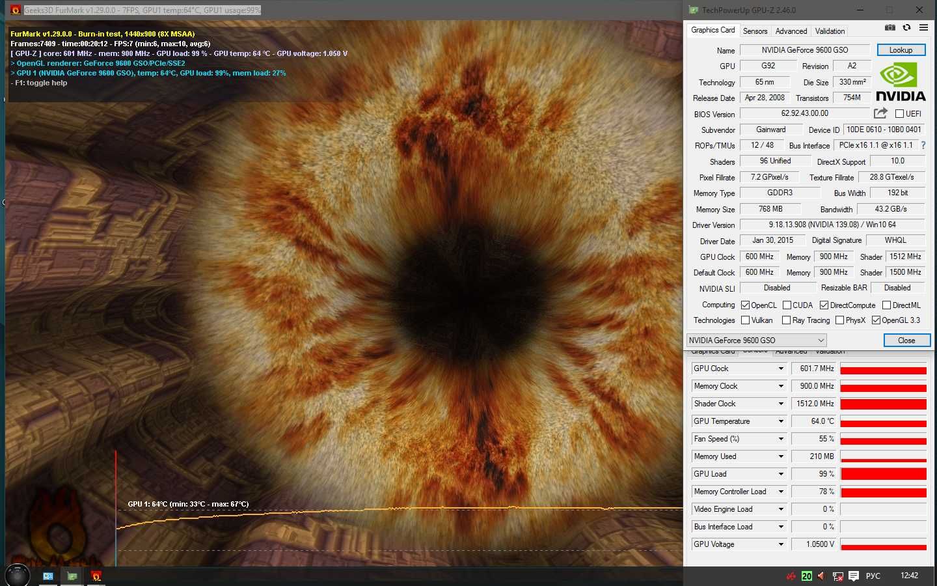
Task: Click the FurMark taskbar icon
Action: (x=96, y=576)
